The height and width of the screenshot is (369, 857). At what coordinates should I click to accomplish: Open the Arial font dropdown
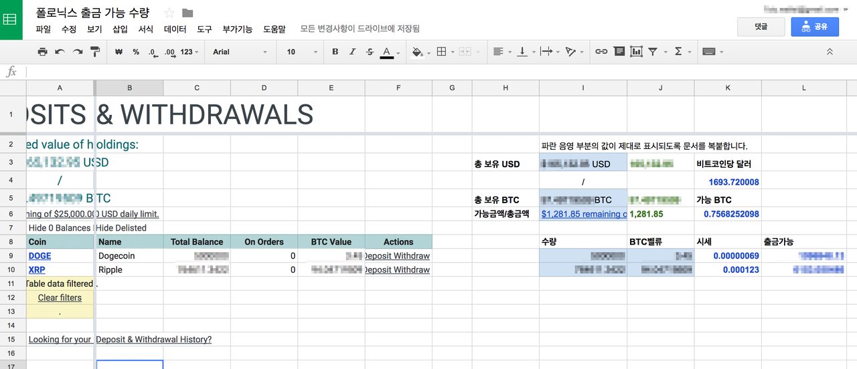pyautogui.click(x=240, y=51)
